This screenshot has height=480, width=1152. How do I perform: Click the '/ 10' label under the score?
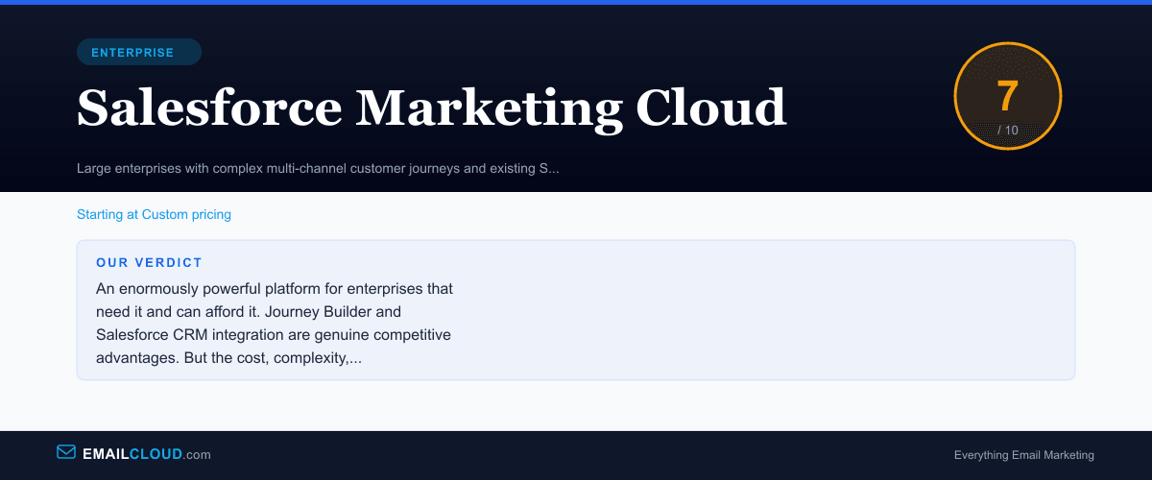pos(1007,130)
